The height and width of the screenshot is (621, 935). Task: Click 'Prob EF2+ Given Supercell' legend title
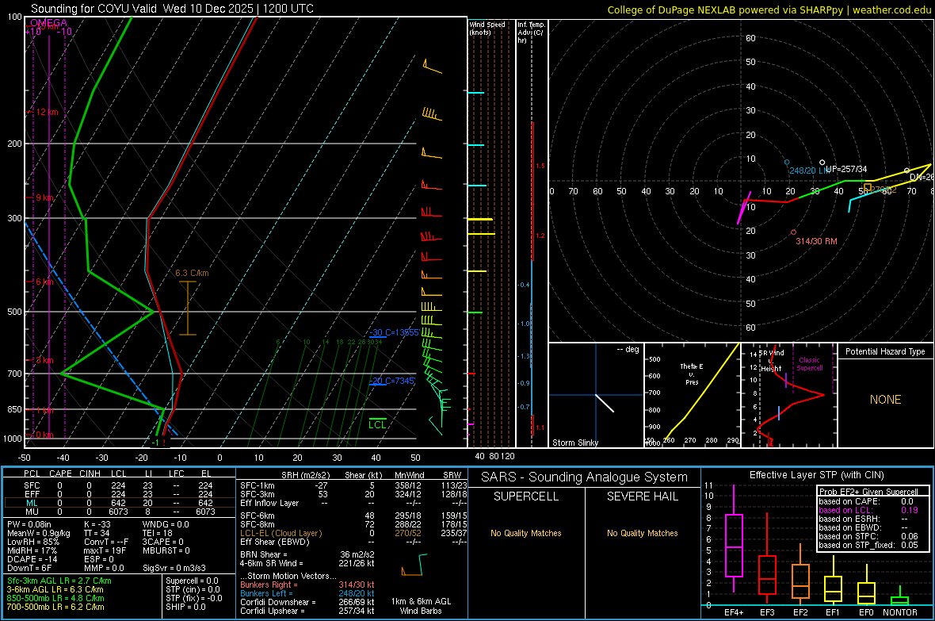868,492
